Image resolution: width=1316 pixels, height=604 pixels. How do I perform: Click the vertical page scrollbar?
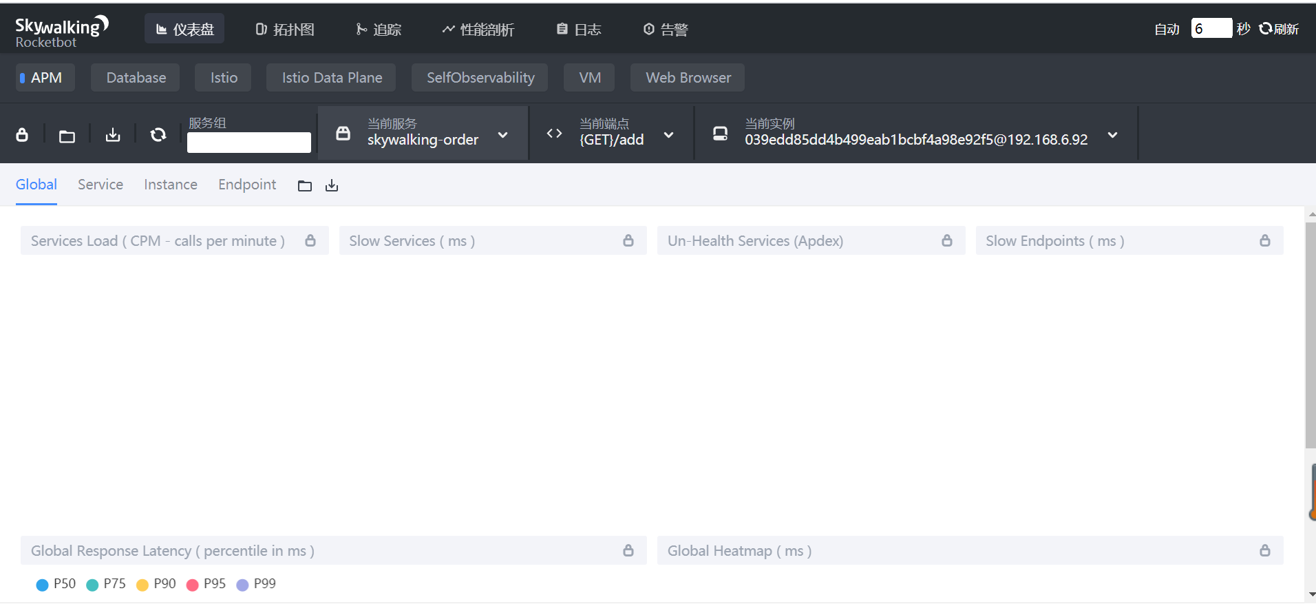(1310, 335)
